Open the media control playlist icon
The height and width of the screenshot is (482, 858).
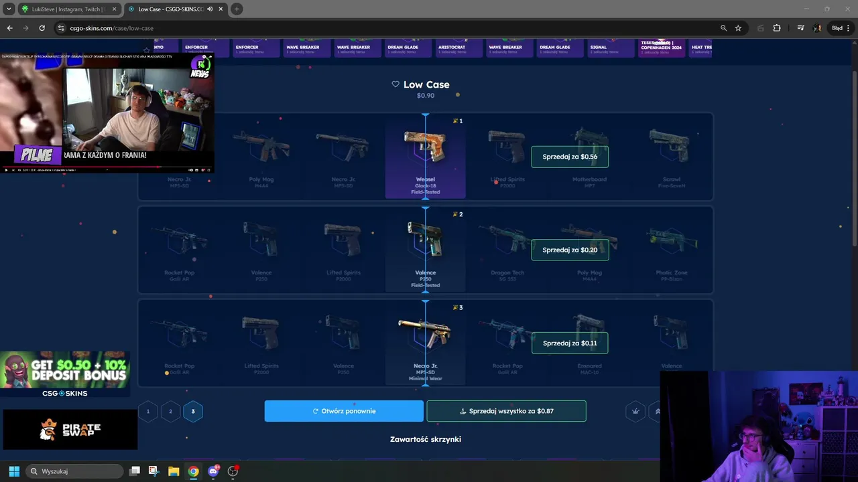[800, 28]
